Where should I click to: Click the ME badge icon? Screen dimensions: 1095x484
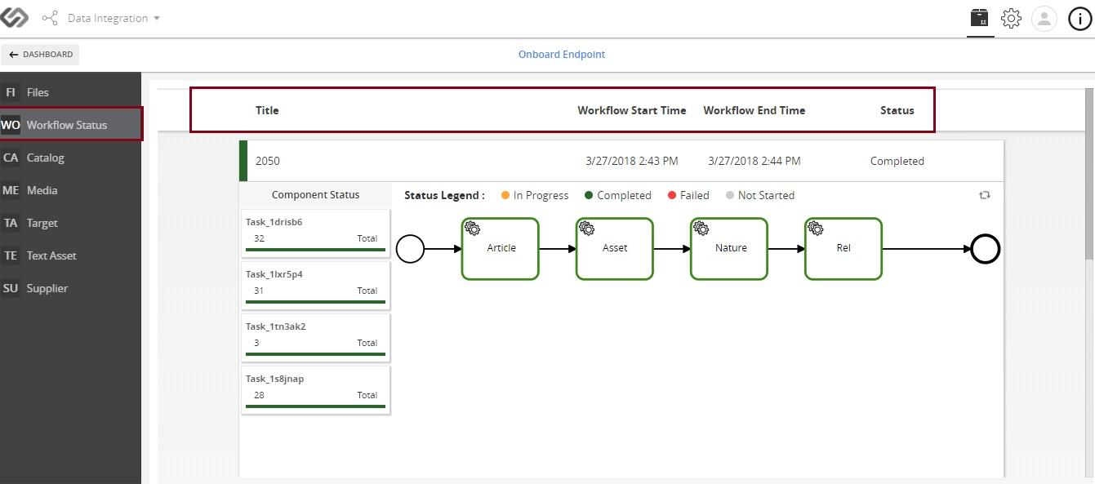click(x=11, y=190)
